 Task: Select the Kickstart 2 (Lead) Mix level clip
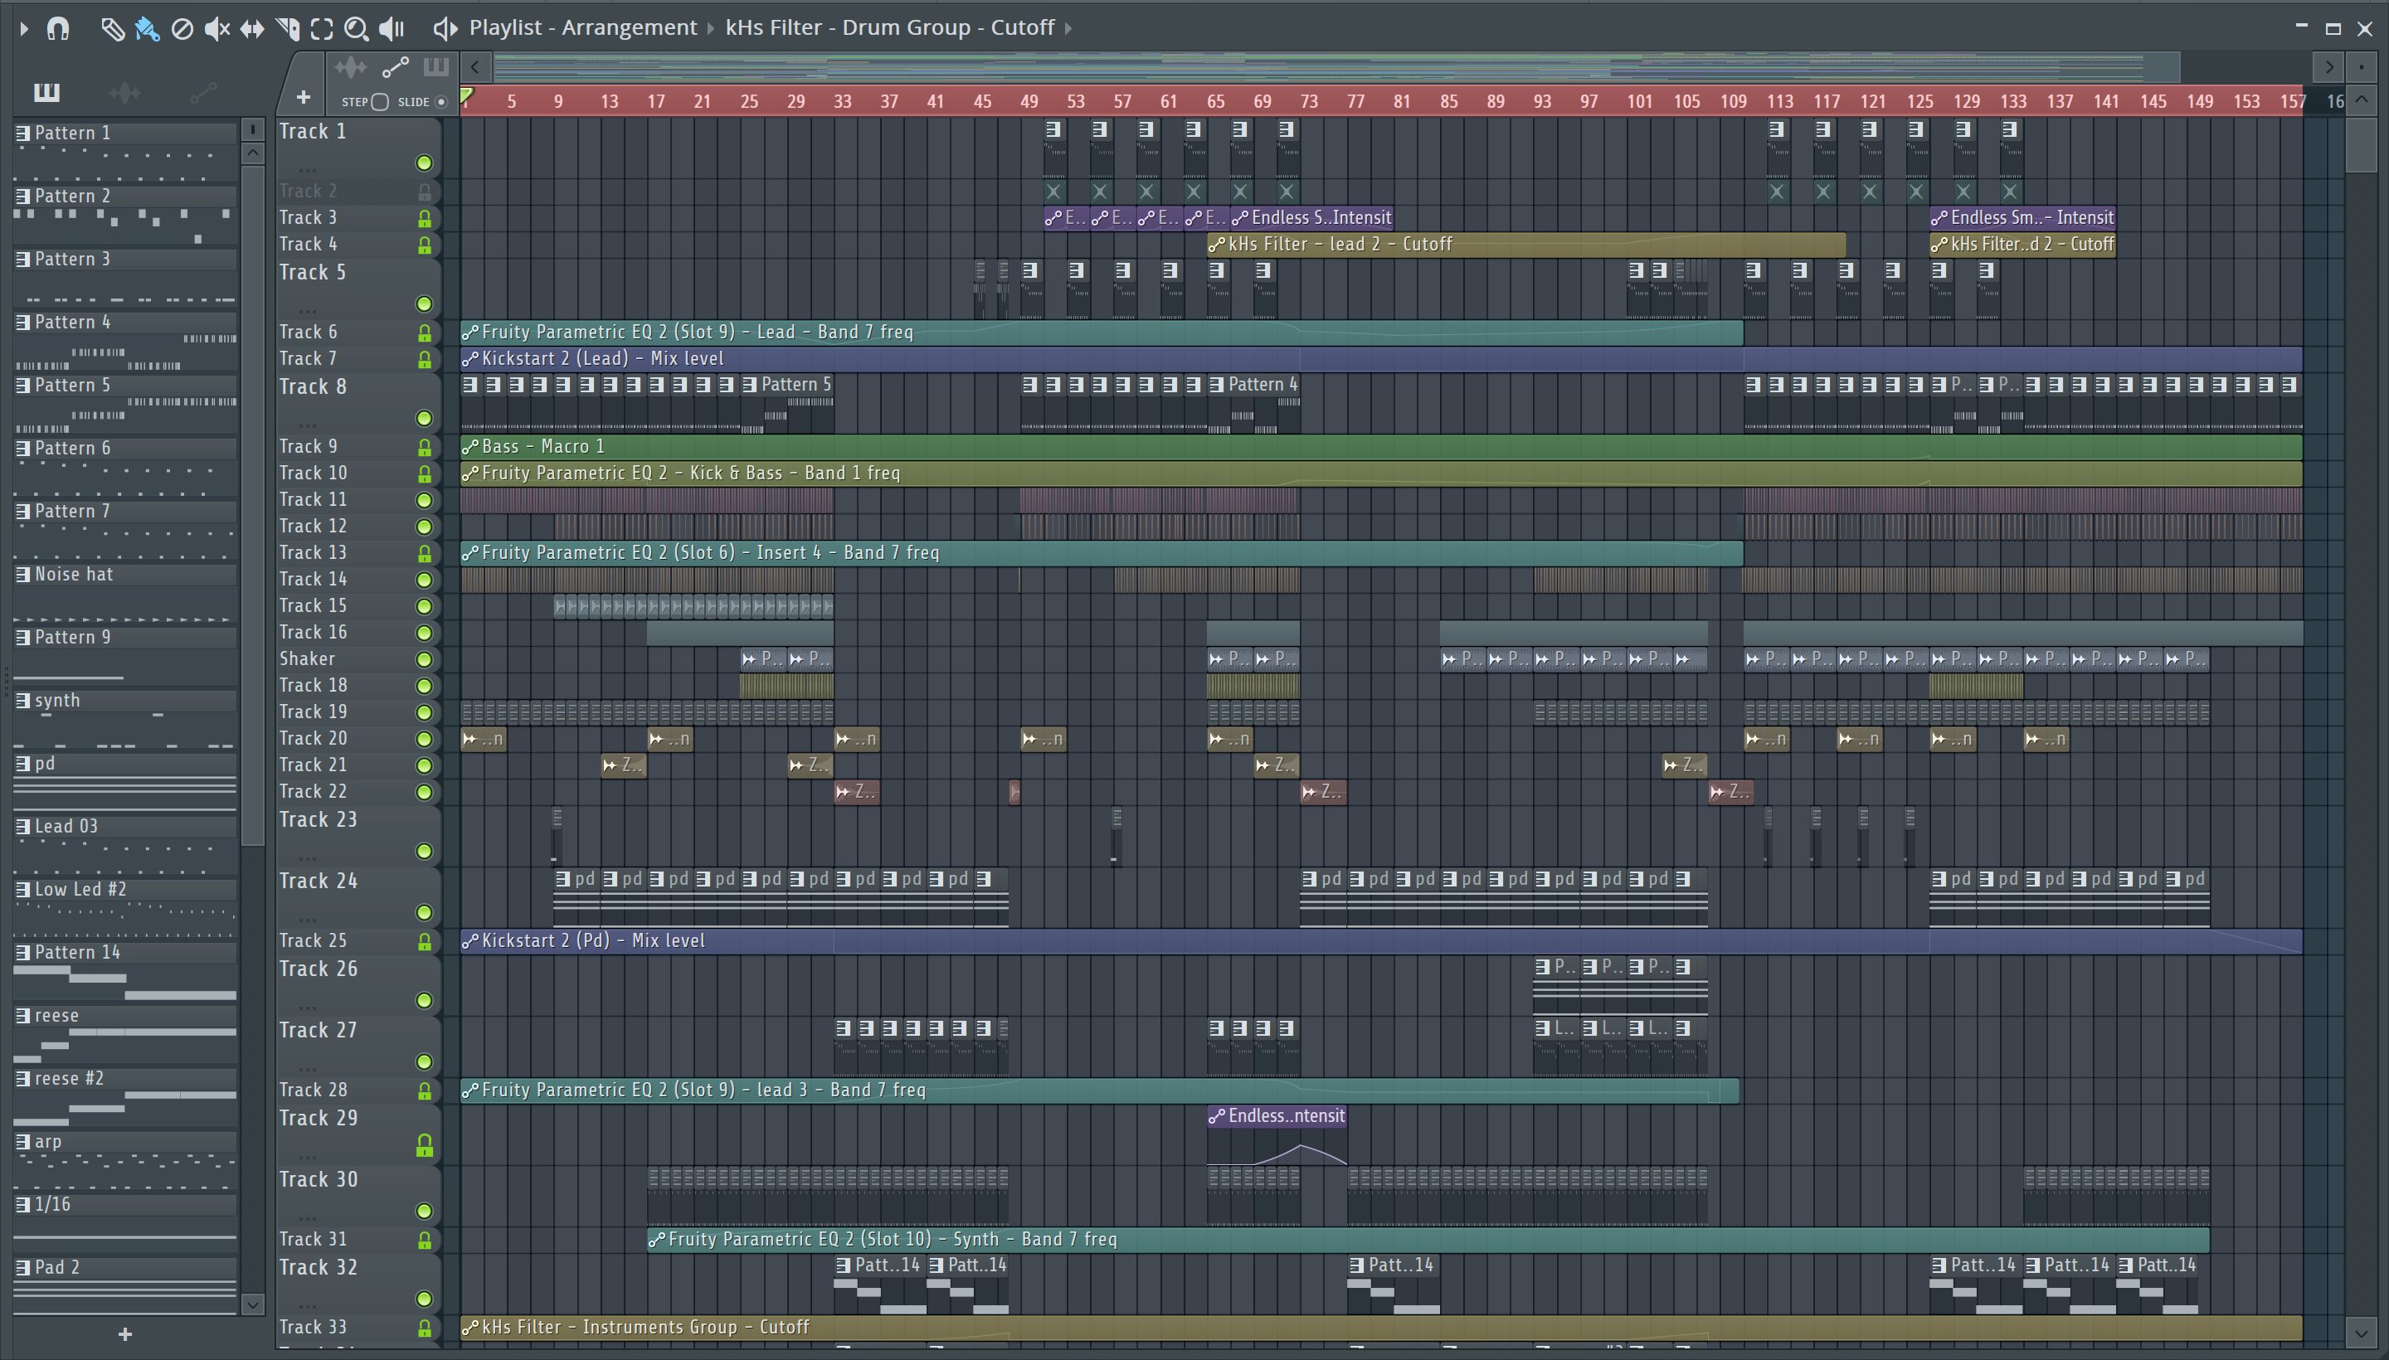tap(1381, 360)
